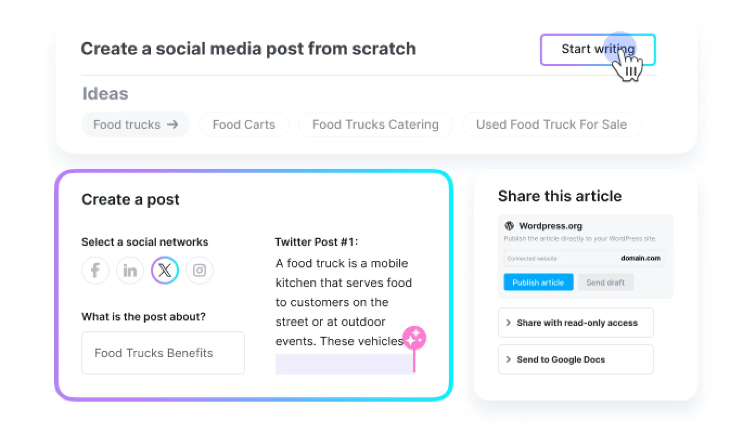Select the Facebook social network icon

tap(95, 271)
